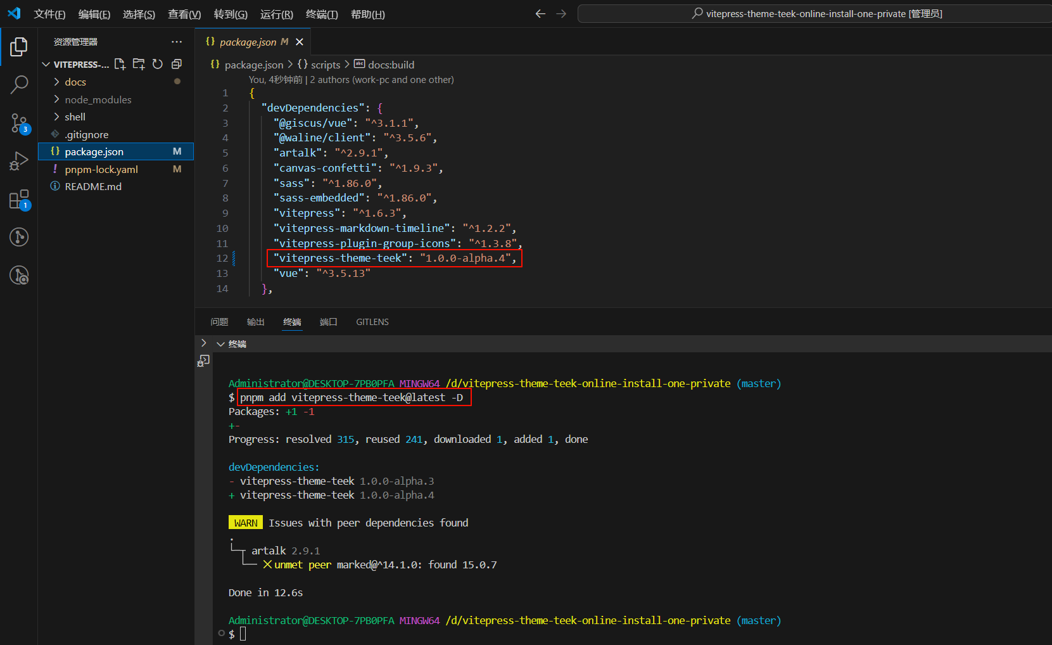Open the GitLens icon in activity bar
This screenshot has height=645, width=1052.
(x=19, y=237)
